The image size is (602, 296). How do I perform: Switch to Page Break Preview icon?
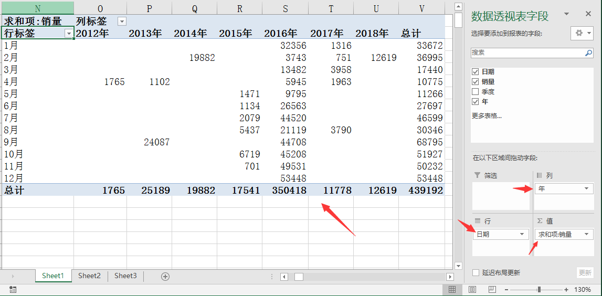coord(492,289)
